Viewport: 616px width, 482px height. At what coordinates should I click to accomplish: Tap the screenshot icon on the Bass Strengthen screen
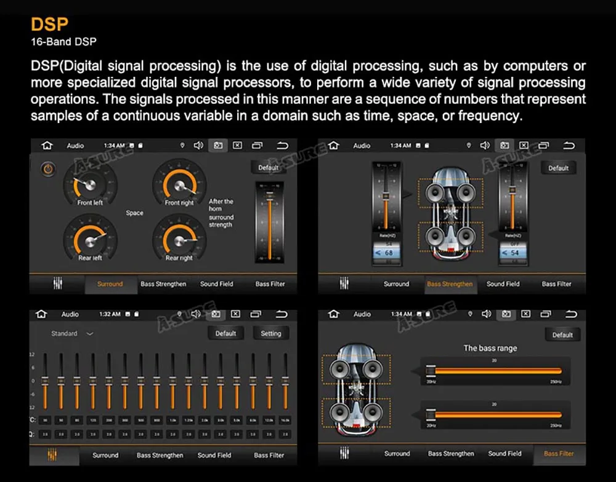505,146
